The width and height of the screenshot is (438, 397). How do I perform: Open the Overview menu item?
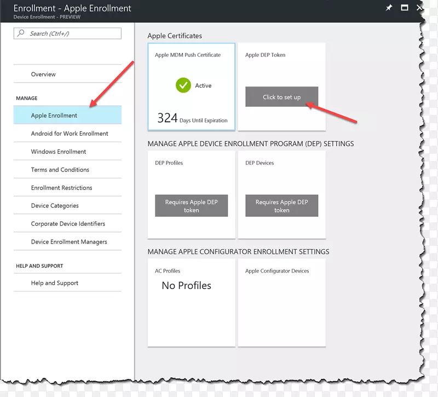tap(43, 74)
